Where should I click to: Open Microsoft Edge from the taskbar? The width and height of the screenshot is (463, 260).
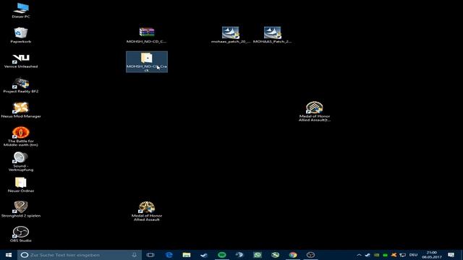169,255
